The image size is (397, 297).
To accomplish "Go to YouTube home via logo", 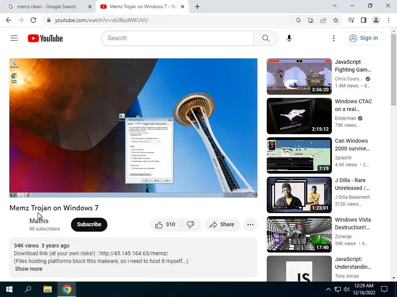I will coord(45,38).
